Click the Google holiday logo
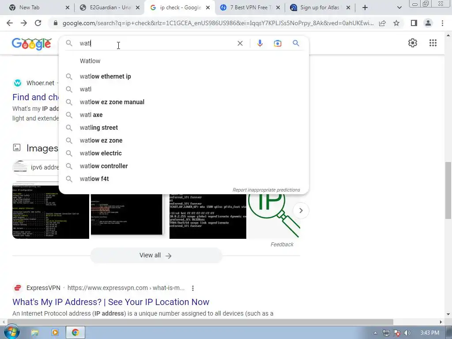The width and height of the screenshot is (452, 339). 31,44
